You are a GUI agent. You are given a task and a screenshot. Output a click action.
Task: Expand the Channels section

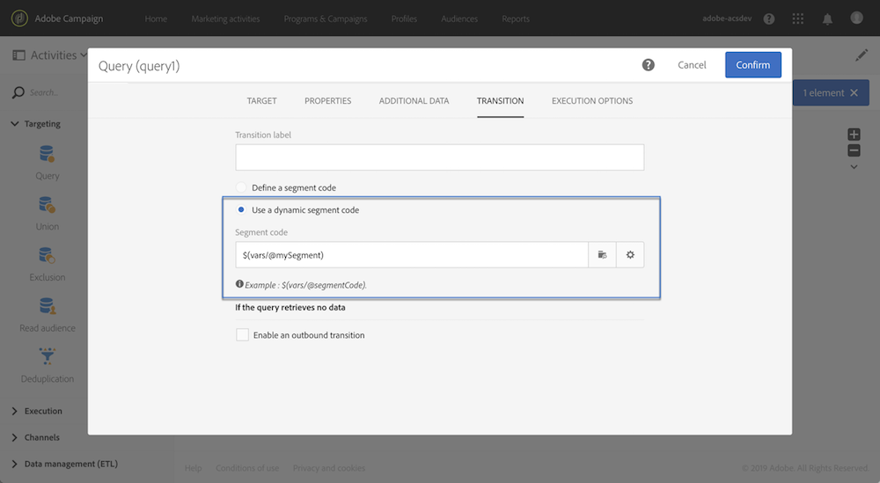pyautogui.click(x=15, y=437)
